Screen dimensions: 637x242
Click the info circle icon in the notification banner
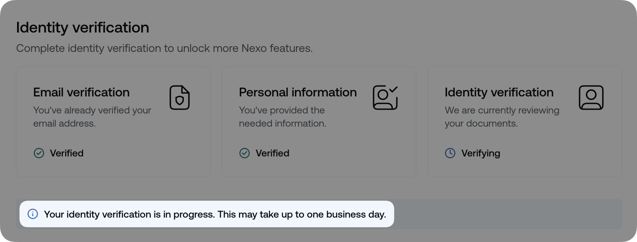click(x=33, y=214)
